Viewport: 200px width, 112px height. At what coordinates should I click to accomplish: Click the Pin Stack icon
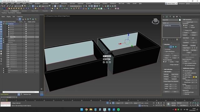(x=164, y=40)
